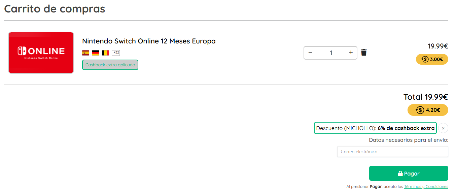Viewport: 457px width, 195px height.
Task: Click the lock icon on Pagar
Action: (x=400, y=174)
